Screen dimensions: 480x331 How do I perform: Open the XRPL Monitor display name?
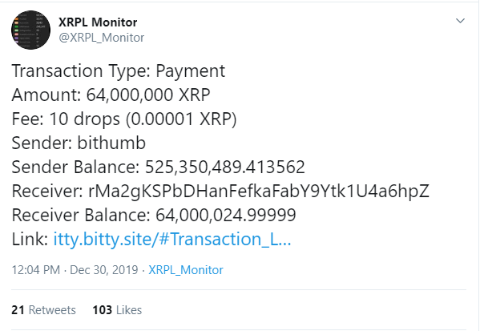pyautogui.click(x=98, y=22)
